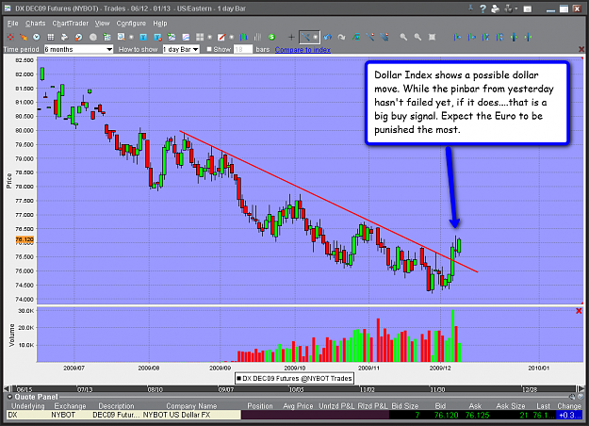
Task: Close the volume panel with its red X
Action: coord(579,311)
